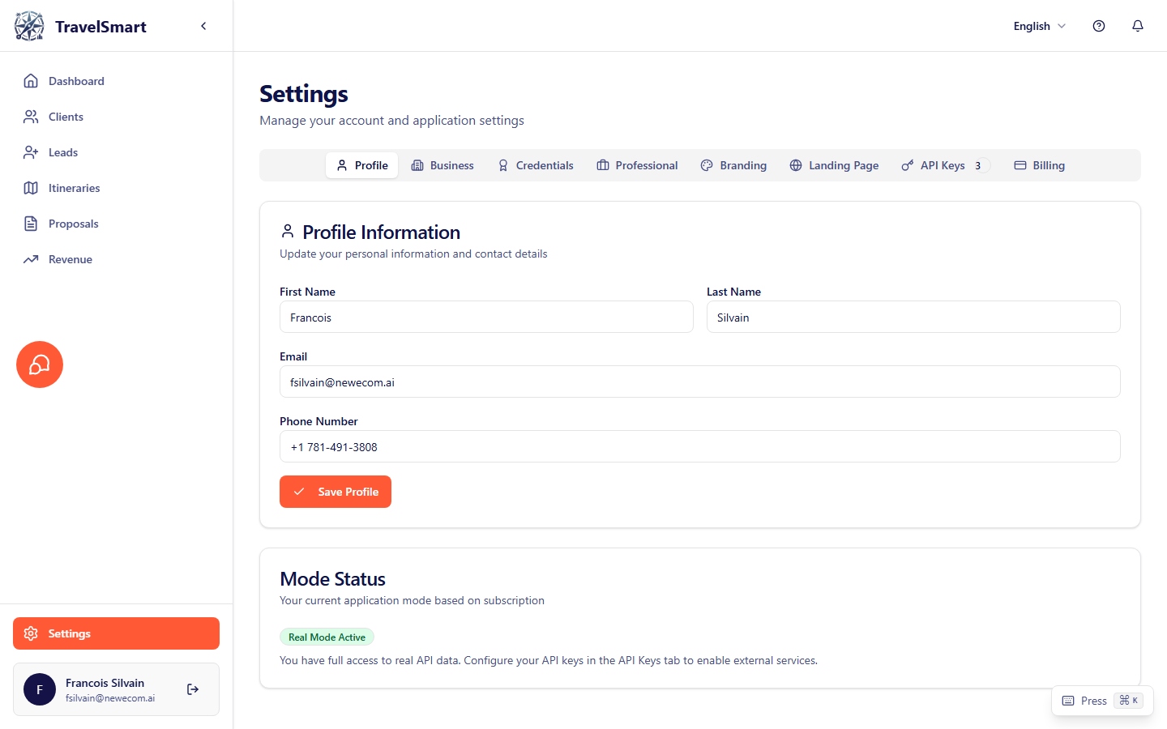1167x729 pixels.
Task: Switch to the Billing tab
Action: (1040, 165)
